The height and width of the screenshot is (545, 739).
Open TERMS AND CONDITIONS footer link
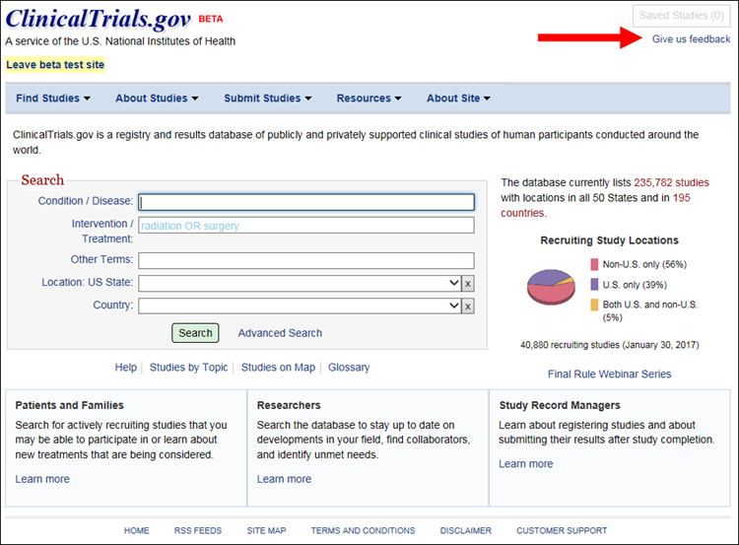(363, 531)
